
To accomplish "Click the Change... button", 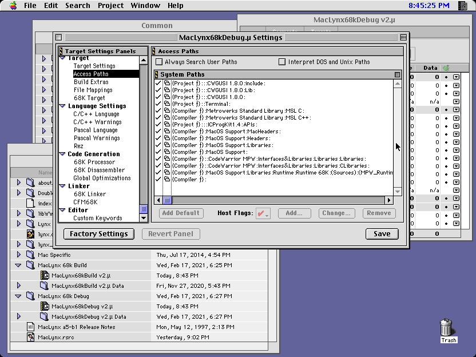I will coord(336,213).
